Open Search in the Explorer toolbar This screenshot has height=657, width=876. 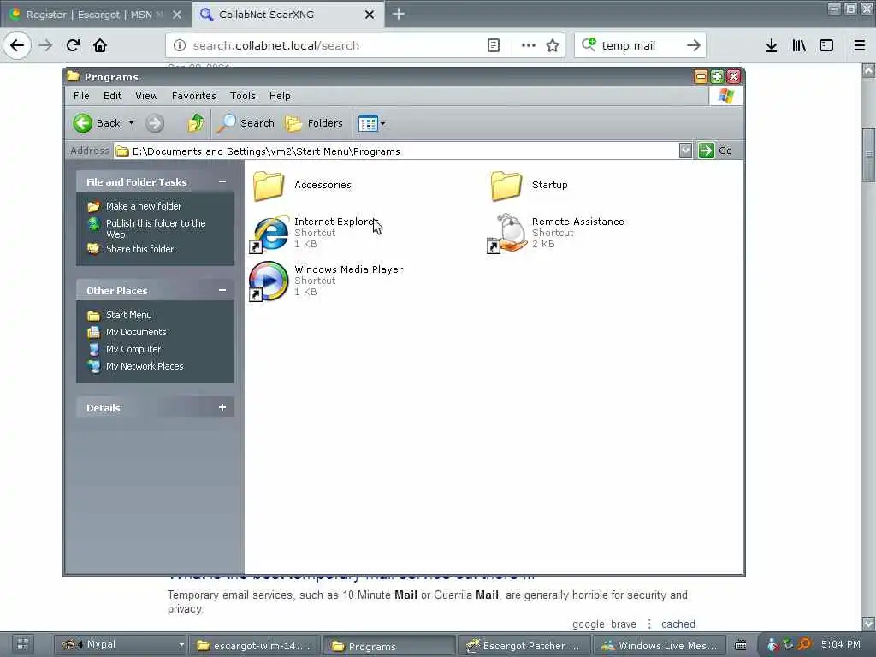click(x=246, y=123)
